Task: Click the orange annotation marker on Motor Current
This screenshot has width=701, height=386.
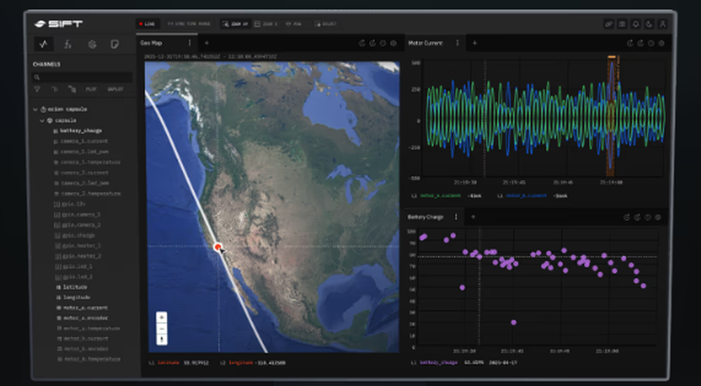Action: pyautogui.click(x=611, y=57)
